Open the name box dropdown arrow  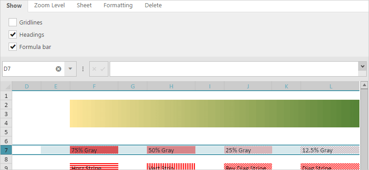tap(70, 69)
